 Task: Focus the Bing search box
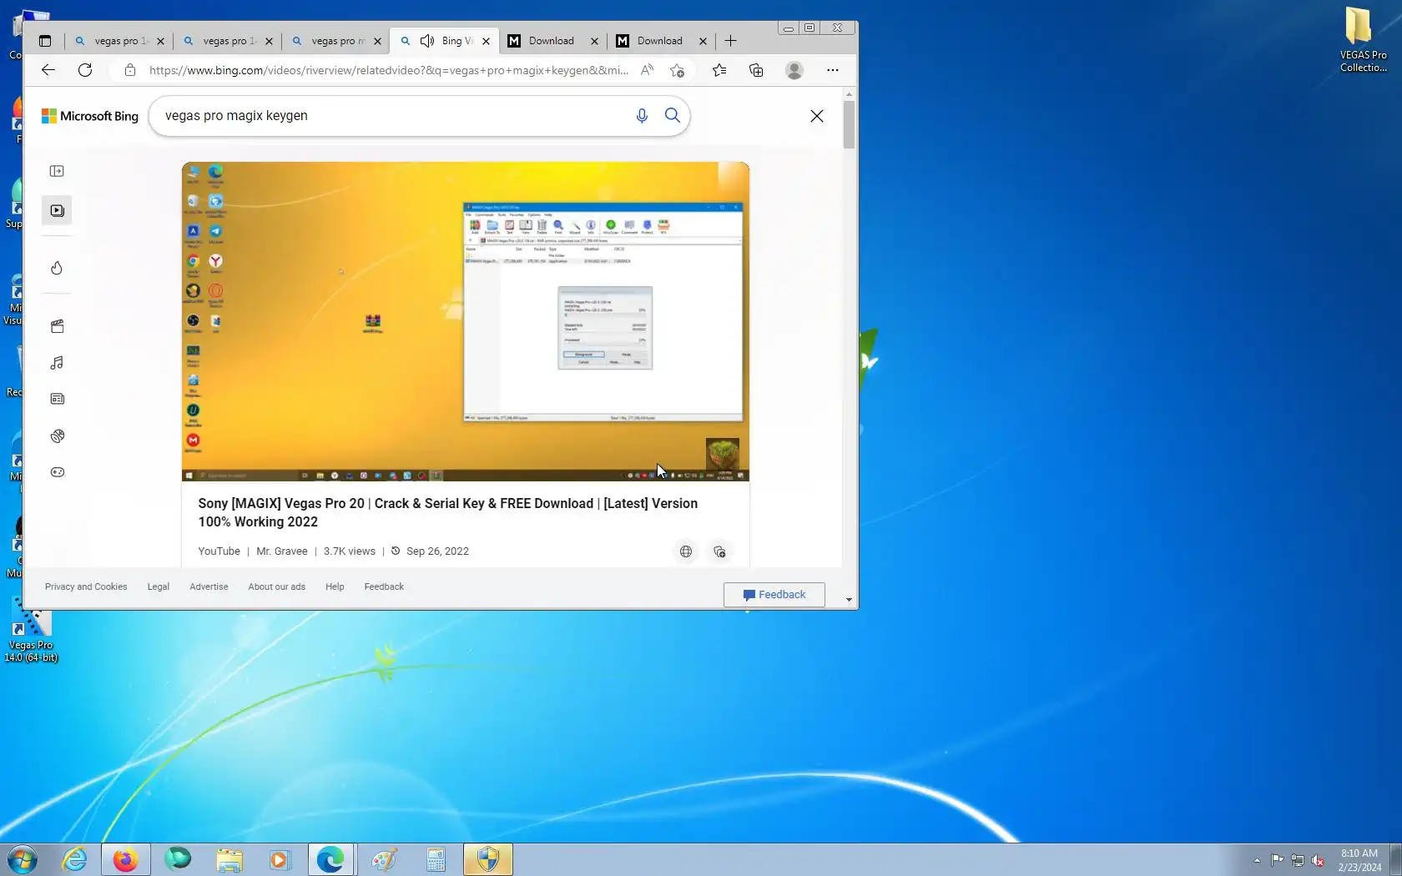(392, 116)
